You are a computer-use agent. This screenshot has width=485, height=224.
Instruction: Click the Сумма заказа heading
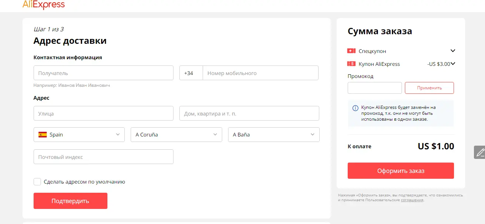pyautogui.click(x=380, y=31)
